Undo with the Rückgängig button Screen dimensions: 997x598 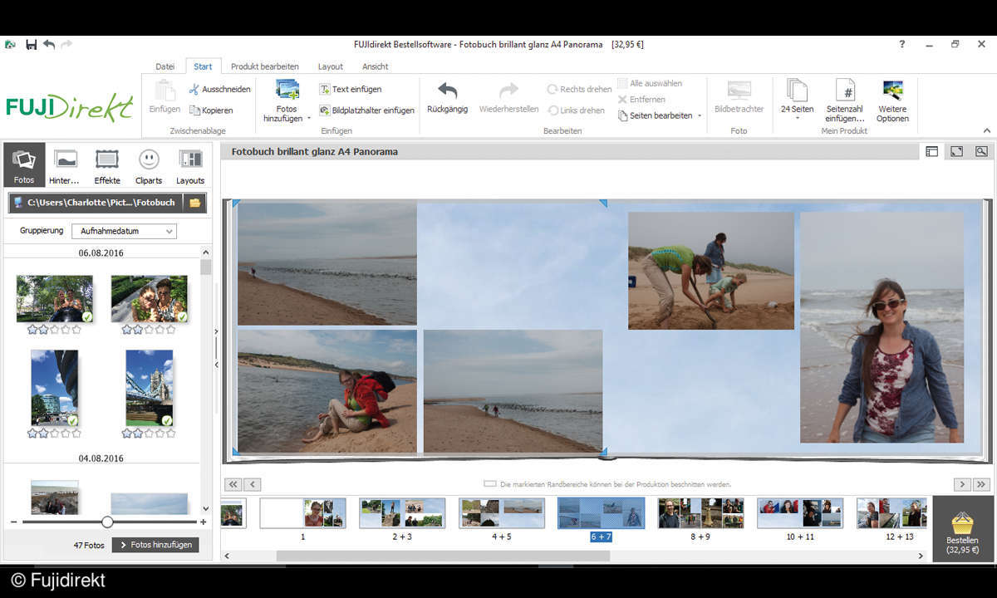tap(447, 98)
